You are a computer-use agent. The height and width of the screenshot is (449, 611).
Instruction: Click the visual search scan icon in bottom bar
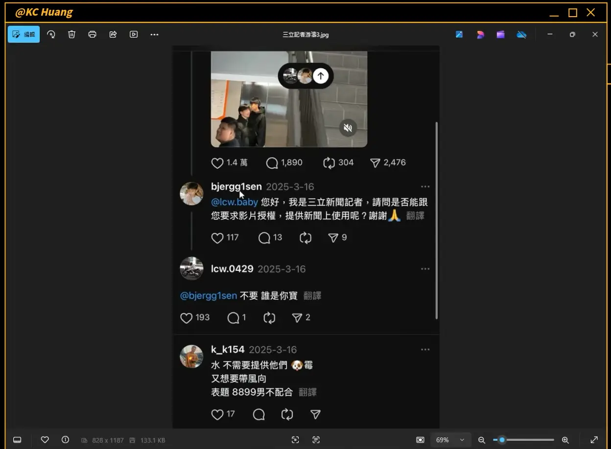pyautogui.click(x=295, y=440)
